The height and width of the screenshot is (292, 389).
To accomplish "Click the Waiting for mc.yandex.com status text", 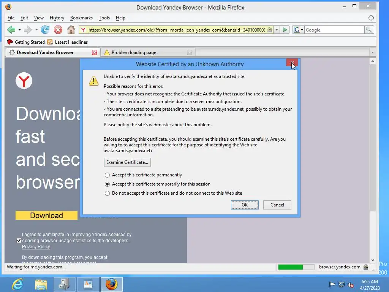I will pyautogui.click(x=36, y=267).
